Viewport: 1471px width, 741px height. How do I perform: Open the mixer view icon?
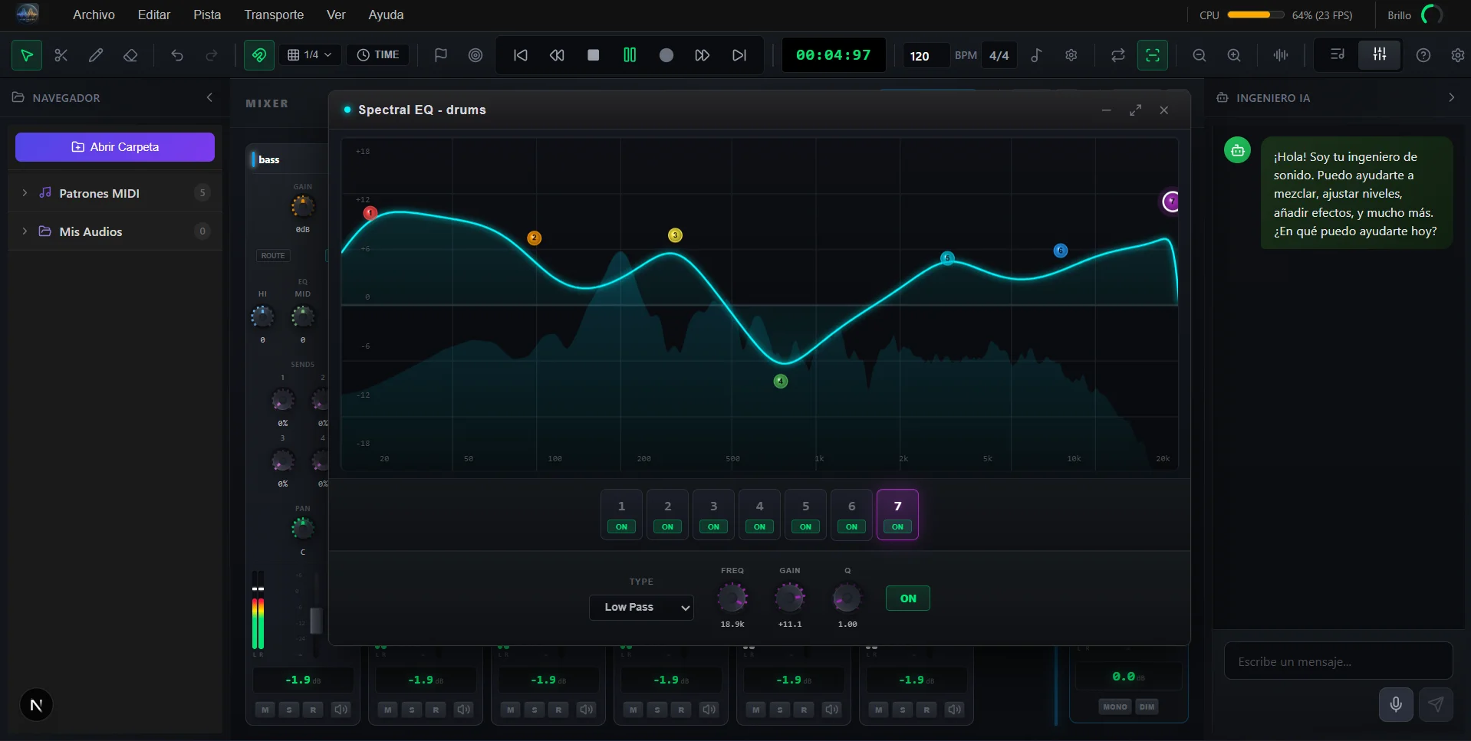click(x=1379, y=55)
